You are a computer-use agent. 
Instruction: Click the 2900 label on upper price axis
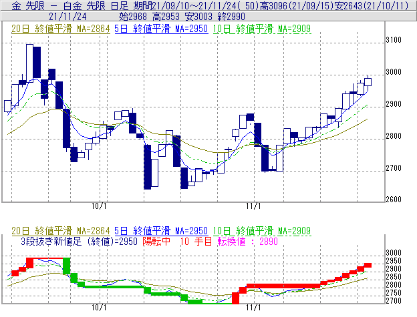click(x=394, y=104)
